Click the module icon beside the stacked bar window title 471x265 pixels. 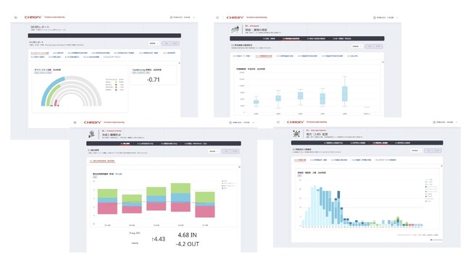(92, 134)
